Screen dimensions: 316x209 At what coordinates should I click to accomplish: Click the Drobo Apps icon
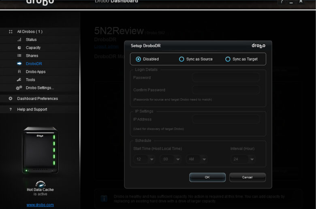(19, 72)
